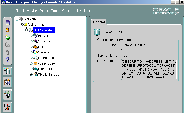Click the trash can remove icon
The image size is (184, 113).
click(8, 52)
